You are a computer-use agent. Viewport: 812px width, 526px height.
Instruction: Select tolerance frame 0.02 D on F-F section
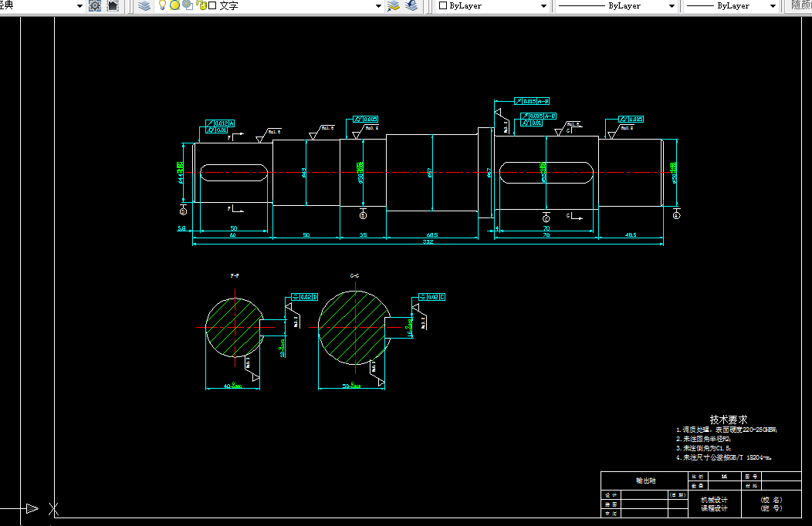304,297
